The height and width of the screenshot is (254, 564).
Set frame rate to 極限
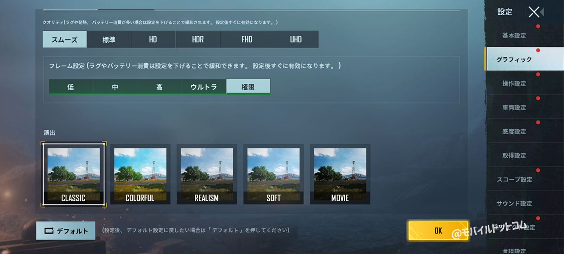point(248,86)
